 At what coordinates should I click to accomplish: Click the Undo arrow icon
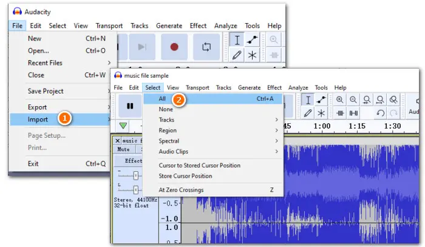tap(380, 113)
